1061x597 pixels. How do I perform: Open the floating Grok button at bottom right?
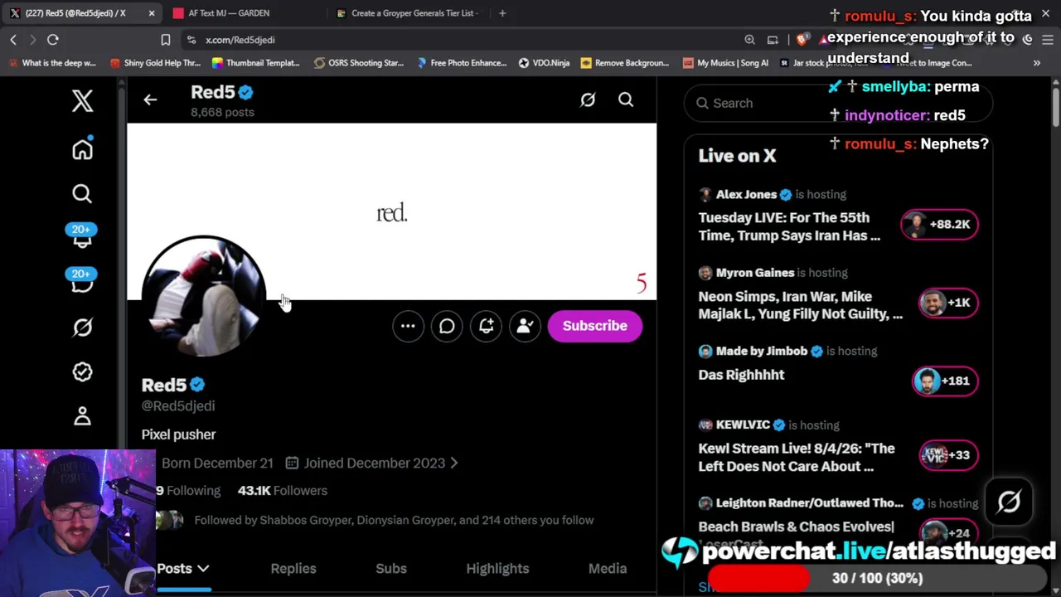tap(1009, 502)
